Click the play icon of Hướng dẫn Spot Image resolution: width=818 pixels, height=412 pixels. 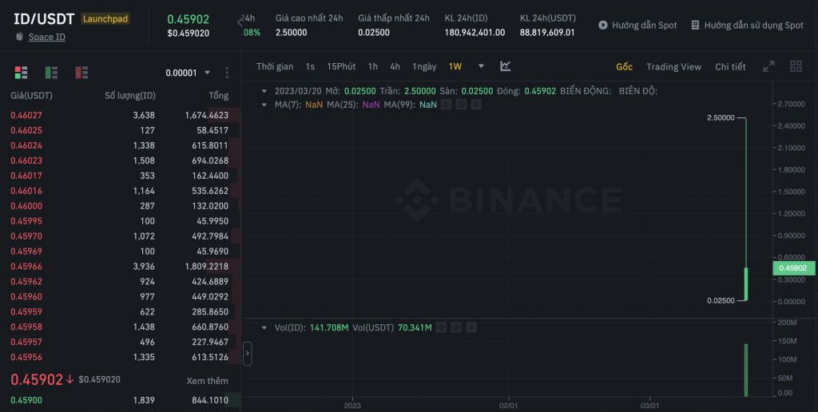[603, 25]
